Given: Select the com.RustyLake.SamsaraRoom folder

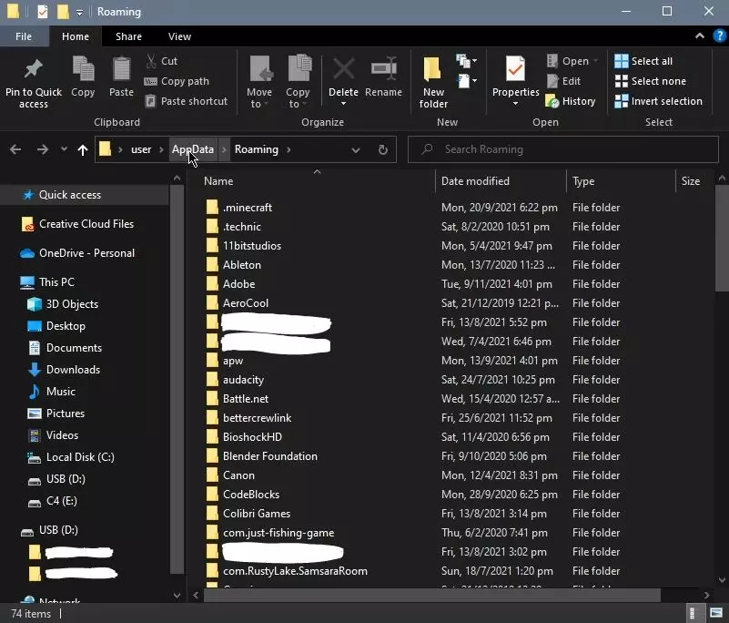Looking at the screenshot, I should 295,571.
